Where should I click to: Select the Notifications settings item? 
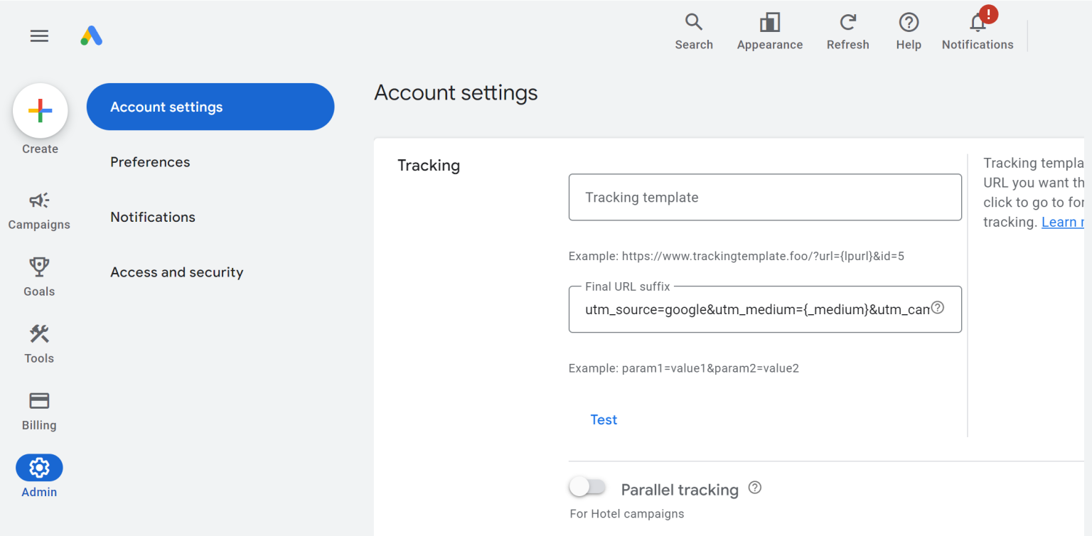pyautogui.click(x=152, y=217)
